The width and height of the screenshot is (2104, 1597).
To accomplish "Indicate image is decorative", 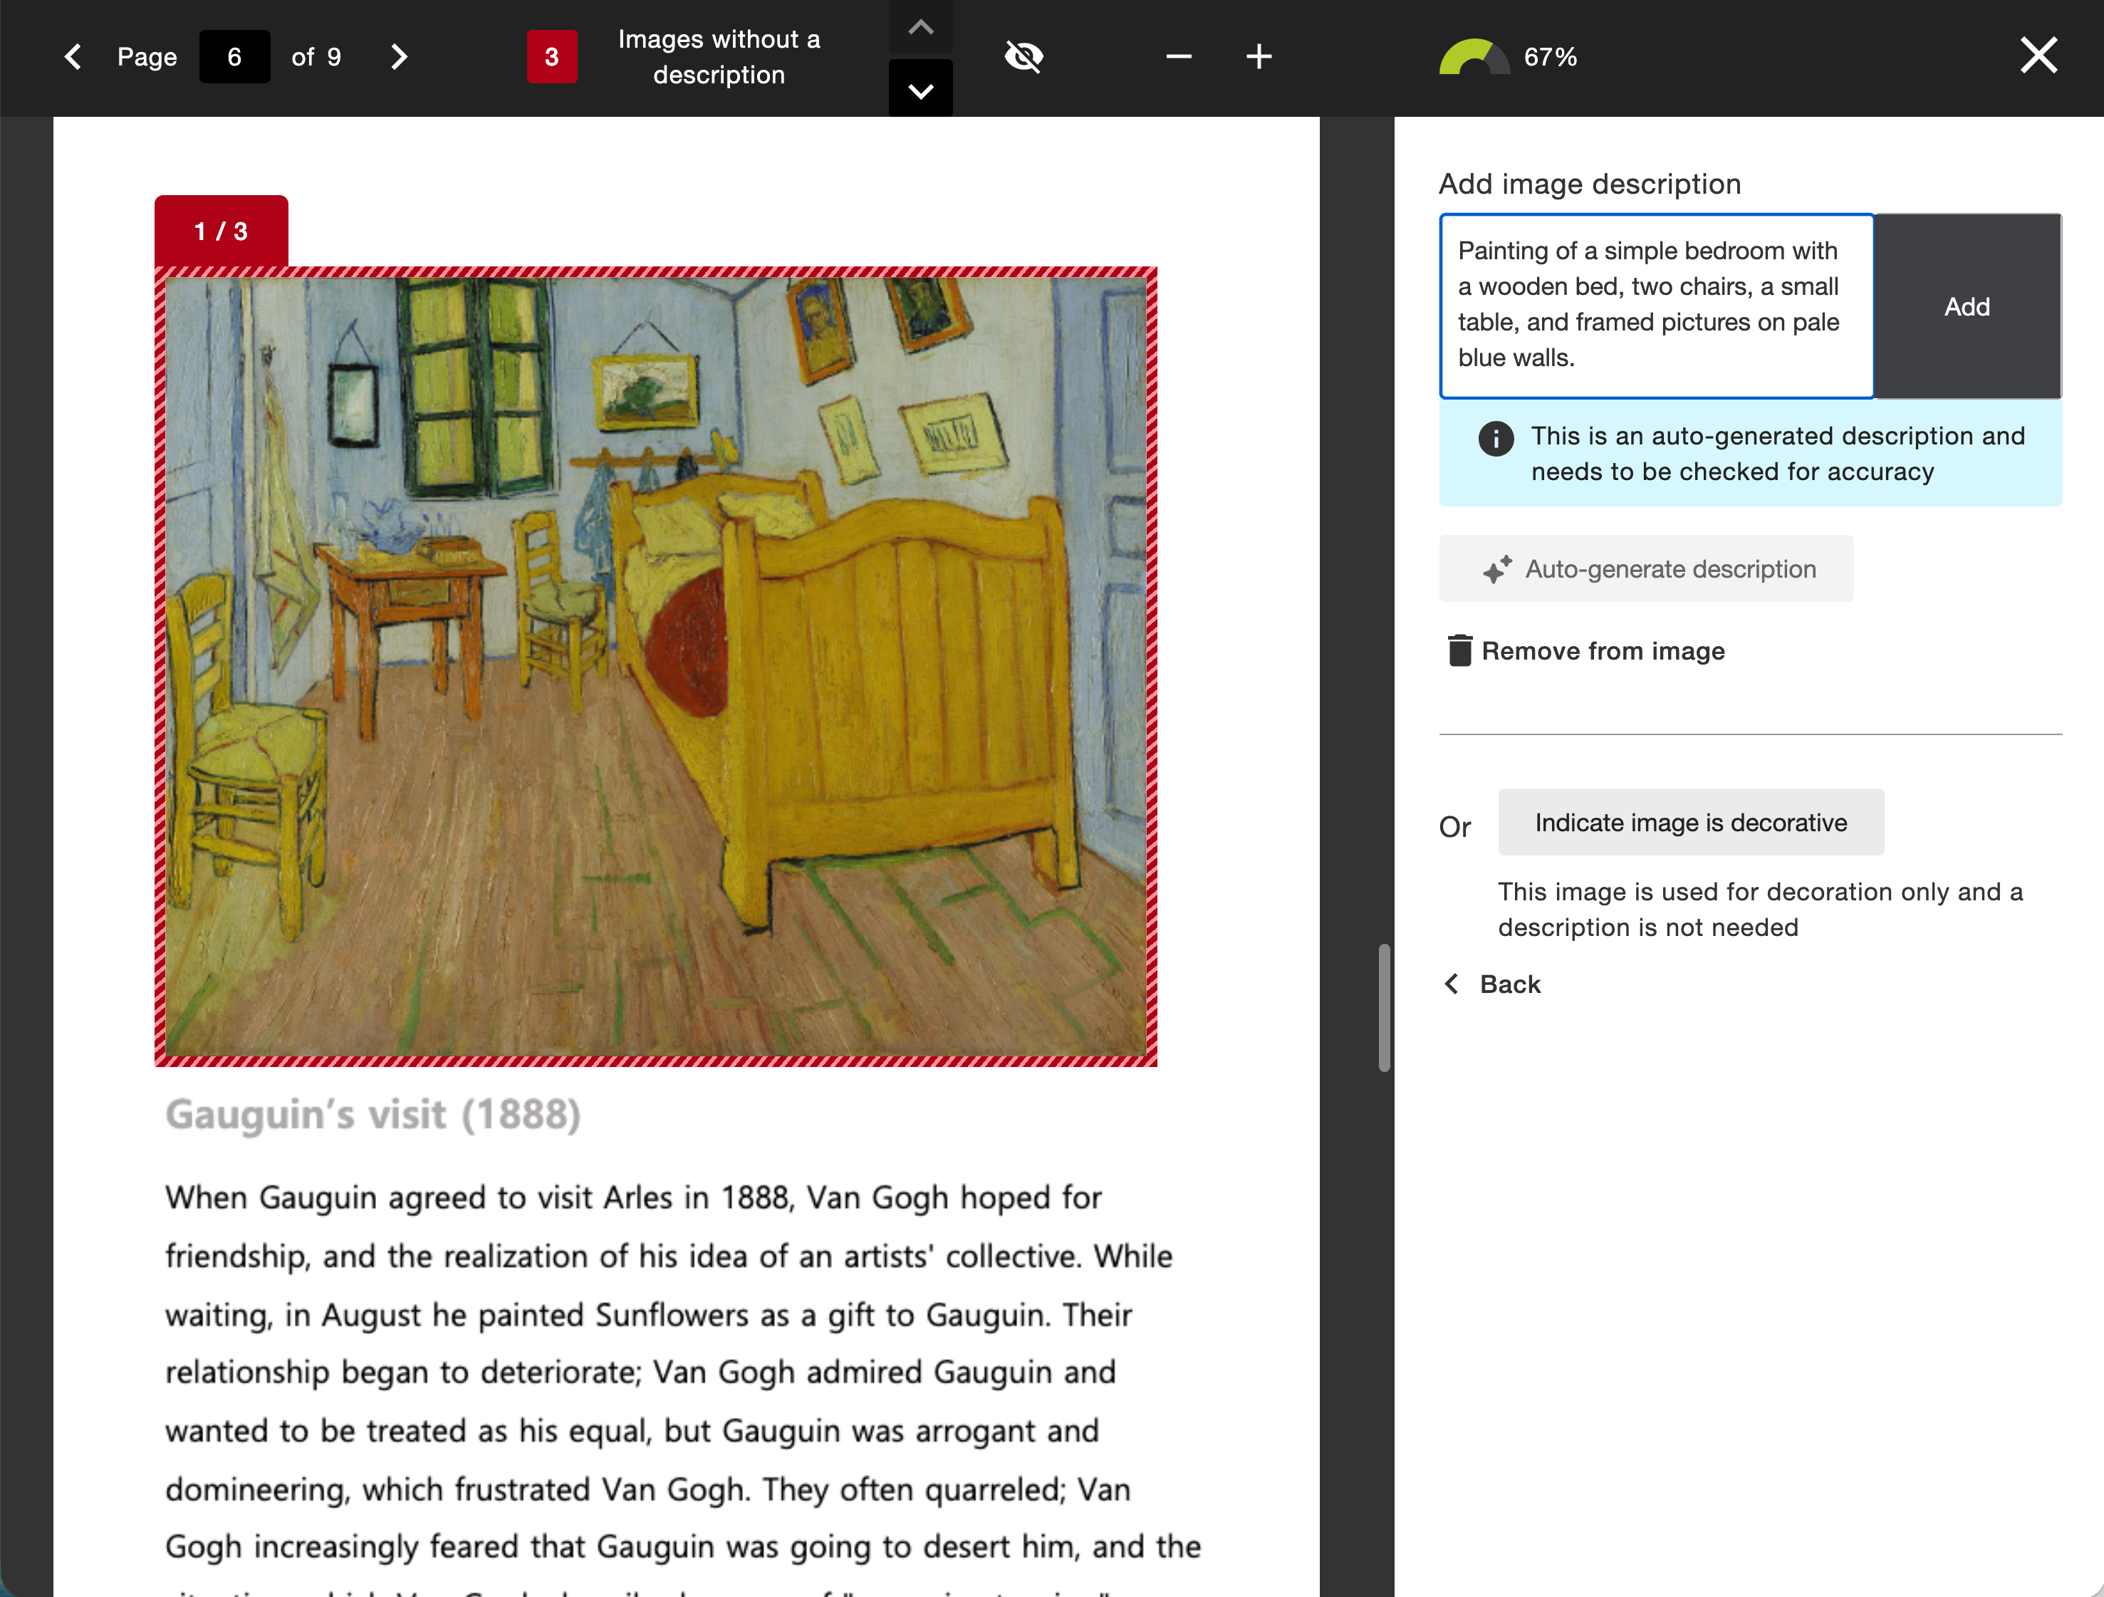I will tap(1690, 823).
